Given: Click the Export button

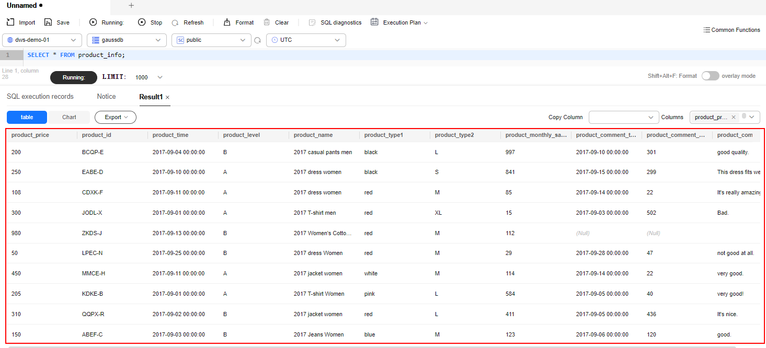Looking at the screenshot, I should point(116,117).
